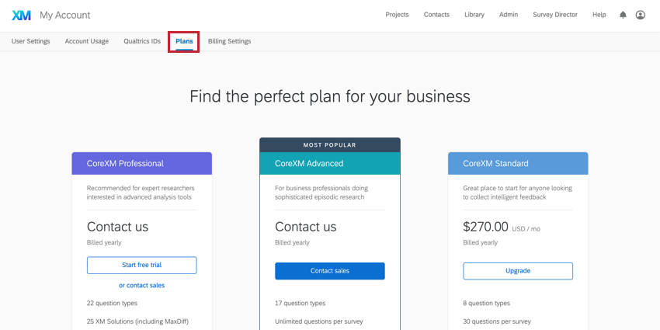This screenshot has height=330, width=660.
Task: Select the Plans tab
Action: 184,41
